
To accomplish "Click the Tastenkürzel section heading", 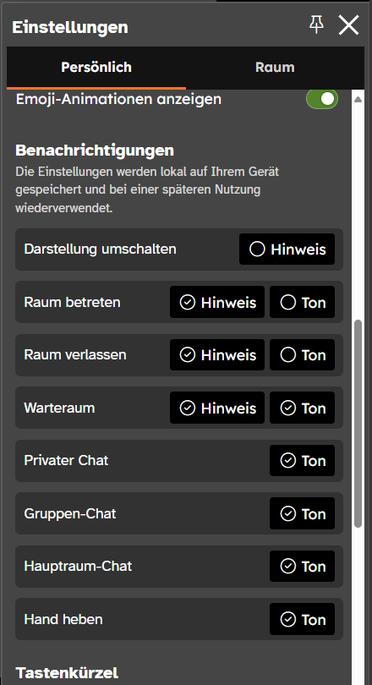I will (67, 672).
